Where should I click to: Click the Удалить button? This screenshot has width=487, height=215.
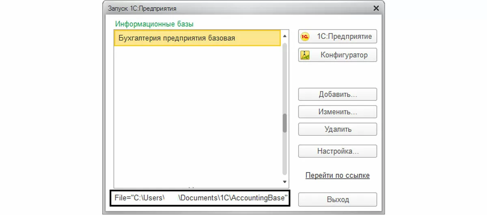click(x=337, y=129)
